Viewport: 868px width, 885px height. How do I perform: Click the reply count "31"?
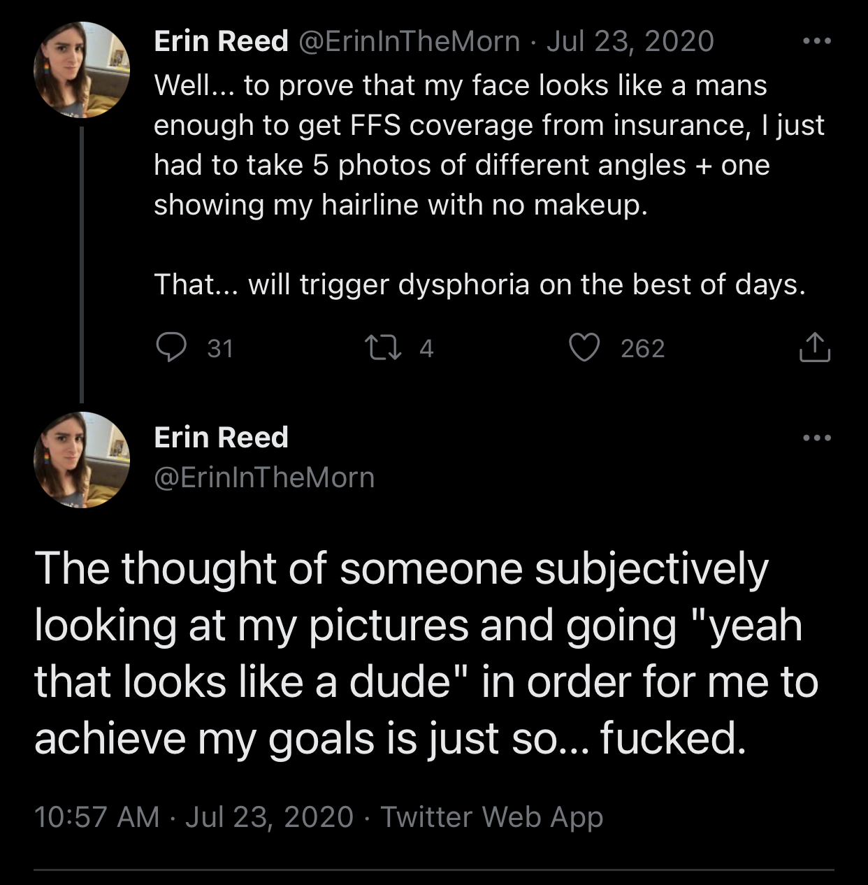(x=220, y=348)
